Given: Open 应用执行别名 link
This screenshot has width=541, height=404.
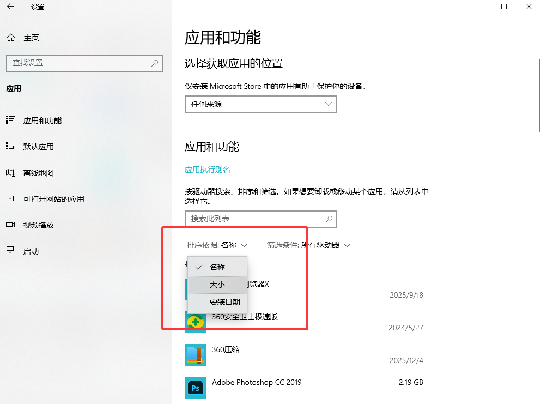Looking at the screenshot, I should pyautogui.click(x=207, y=170).
